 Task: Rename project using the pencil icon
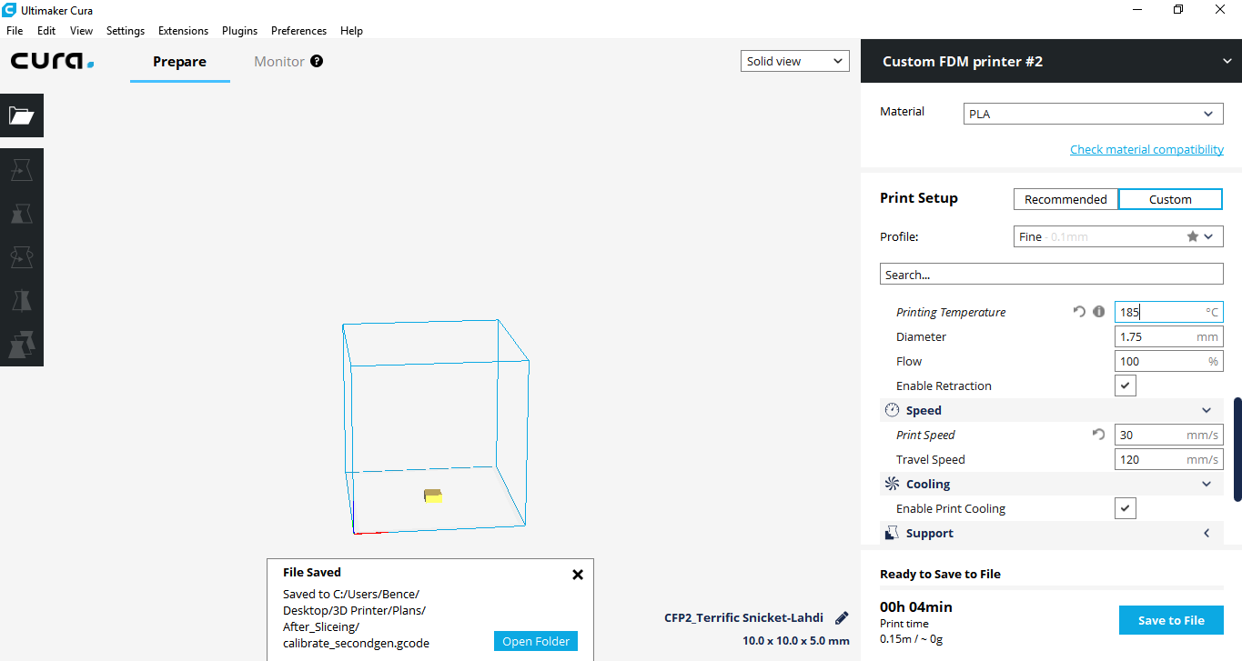840,617
